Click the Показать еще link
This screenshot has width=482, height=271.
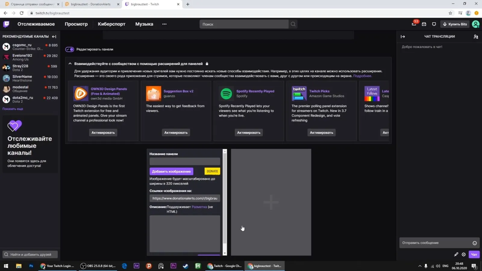(13, 109)
